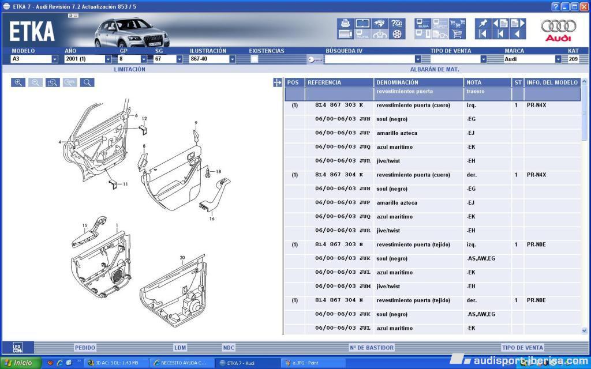Image resolution: width=591 pixels, height=369 pixels.
Task: Select part reference 8L4 867 303 N
Action: [x=339, y=244]
